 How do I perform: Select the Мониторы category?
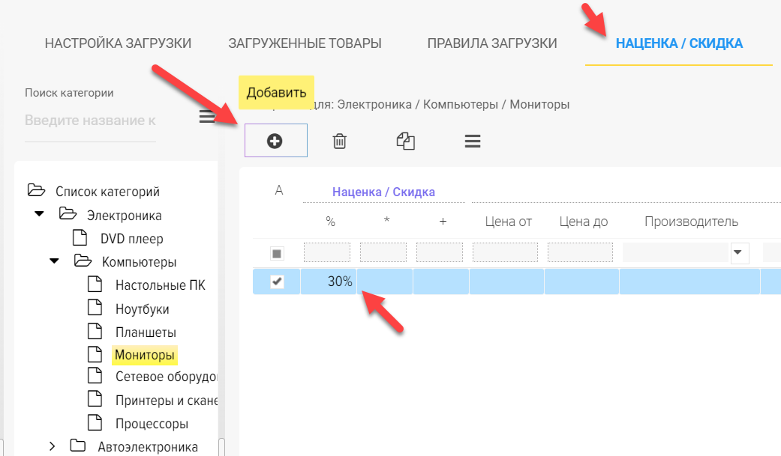pyautogui.click(x=145, y=355)
